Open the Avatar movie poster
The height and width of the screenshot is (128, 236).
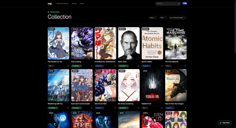105,120
